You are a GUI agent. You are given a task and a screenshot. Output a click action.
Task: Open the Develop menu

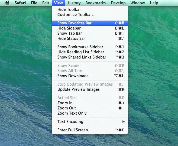pyautogui.click(x=118, y=3)
